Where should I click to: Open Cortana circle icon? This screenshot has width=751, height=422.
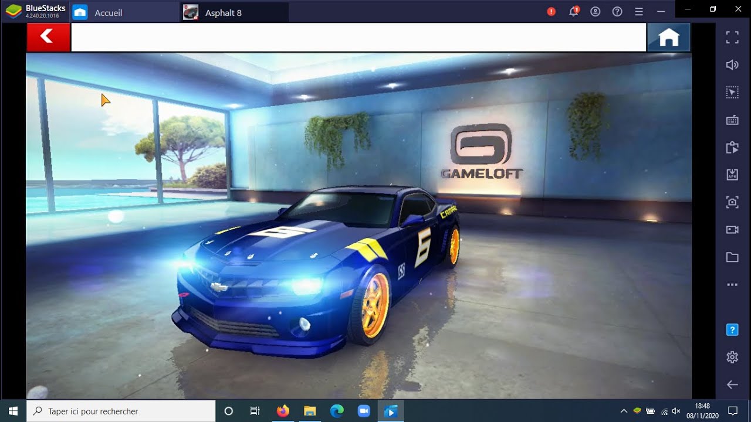tap(229, 411)
